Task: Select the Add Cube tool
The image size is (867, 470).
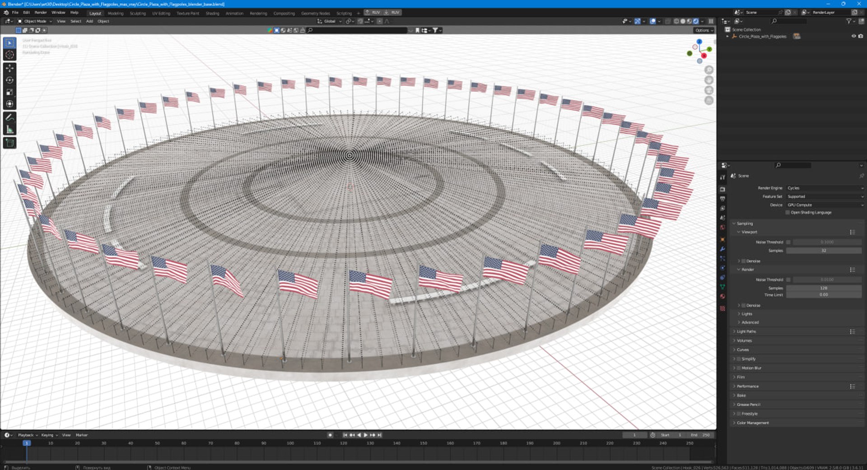Action: point(9,143)
